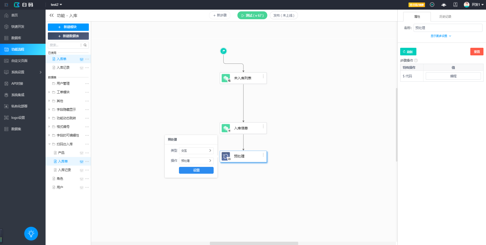The image size is (486, 245).
Task: Click the 编程 code button
Action: click(453, 76)
